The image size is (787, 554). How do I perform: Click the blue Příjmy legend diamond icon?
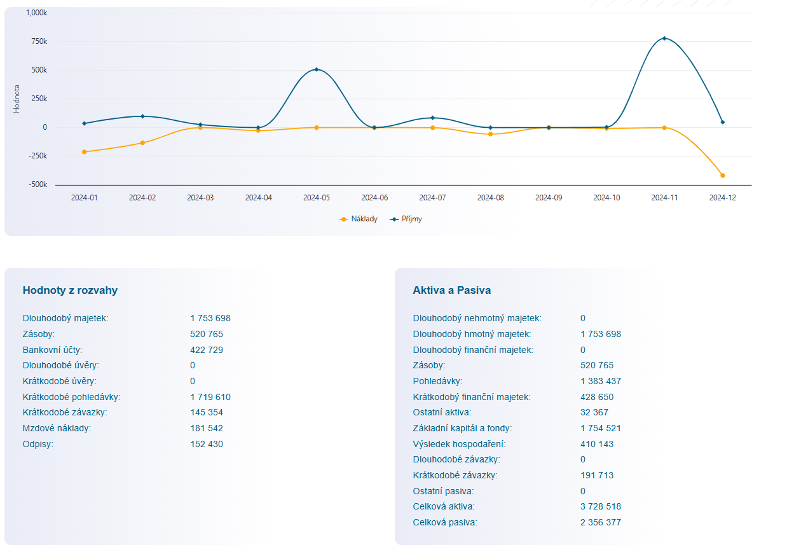click(x=395, y=219)
